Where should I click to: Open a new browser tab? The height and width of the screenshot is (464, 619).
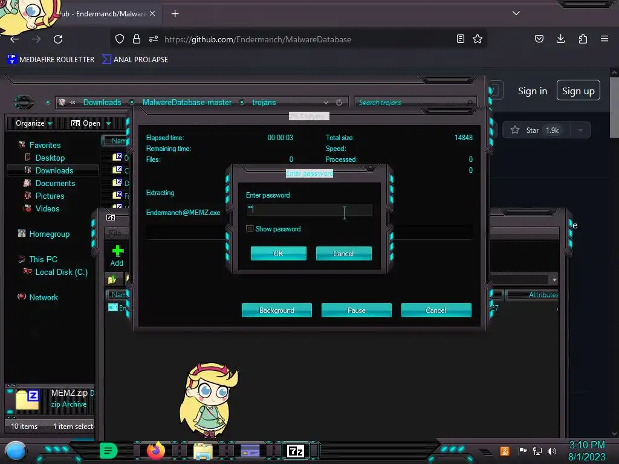point(175,14)
